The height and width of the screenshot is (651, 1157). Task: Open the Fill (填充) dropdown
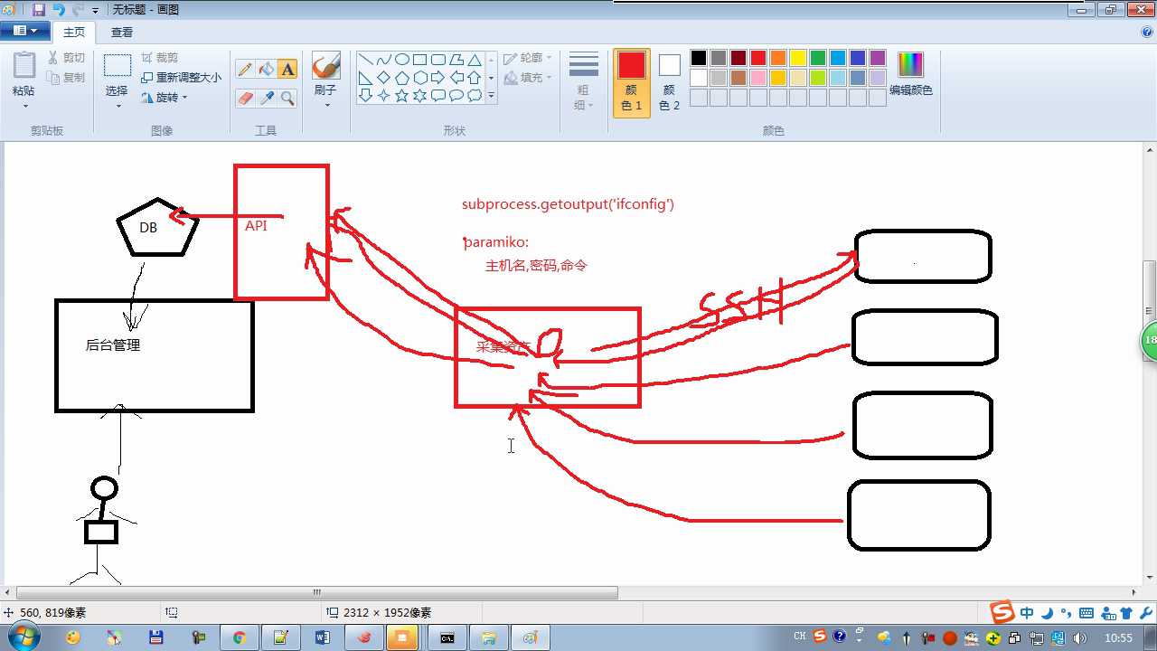pos(528,78)
